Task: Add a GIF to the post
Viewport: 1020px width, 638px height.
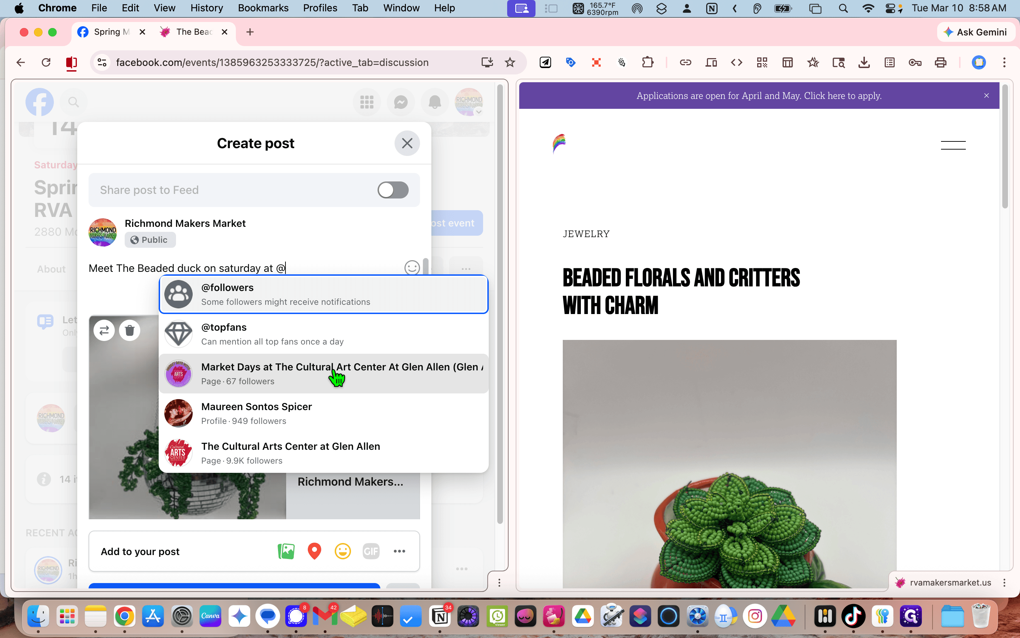Action: pyautogui.click(x=371, y=551)
